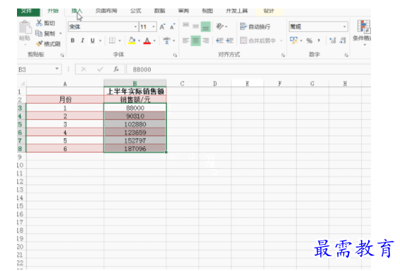Expand the underline style dropdown arrow
Screen dimensions: 400x271
pos(101,40)
